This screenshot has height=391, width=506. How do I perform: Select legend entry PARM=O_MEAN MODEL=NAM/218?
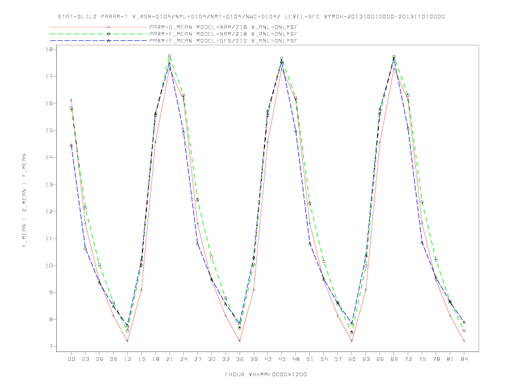(223, 27)
